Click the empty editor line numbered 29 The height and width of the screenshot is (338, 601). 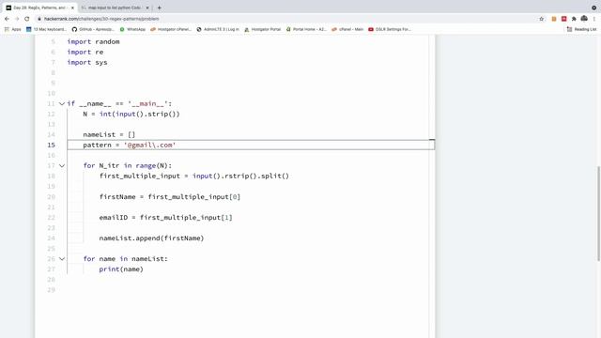251,290
